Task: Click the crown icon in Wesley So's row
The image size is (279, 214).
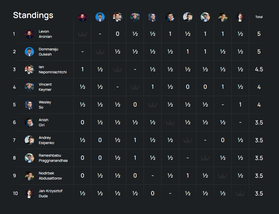Action: (x=152, y=105)
